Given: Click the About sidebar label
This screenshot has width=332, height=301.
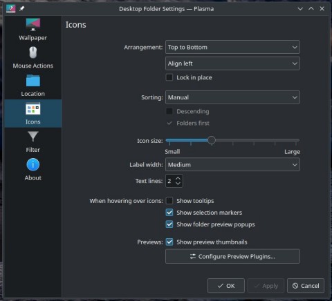Looking at the screenshot, I should coord(33,178).
